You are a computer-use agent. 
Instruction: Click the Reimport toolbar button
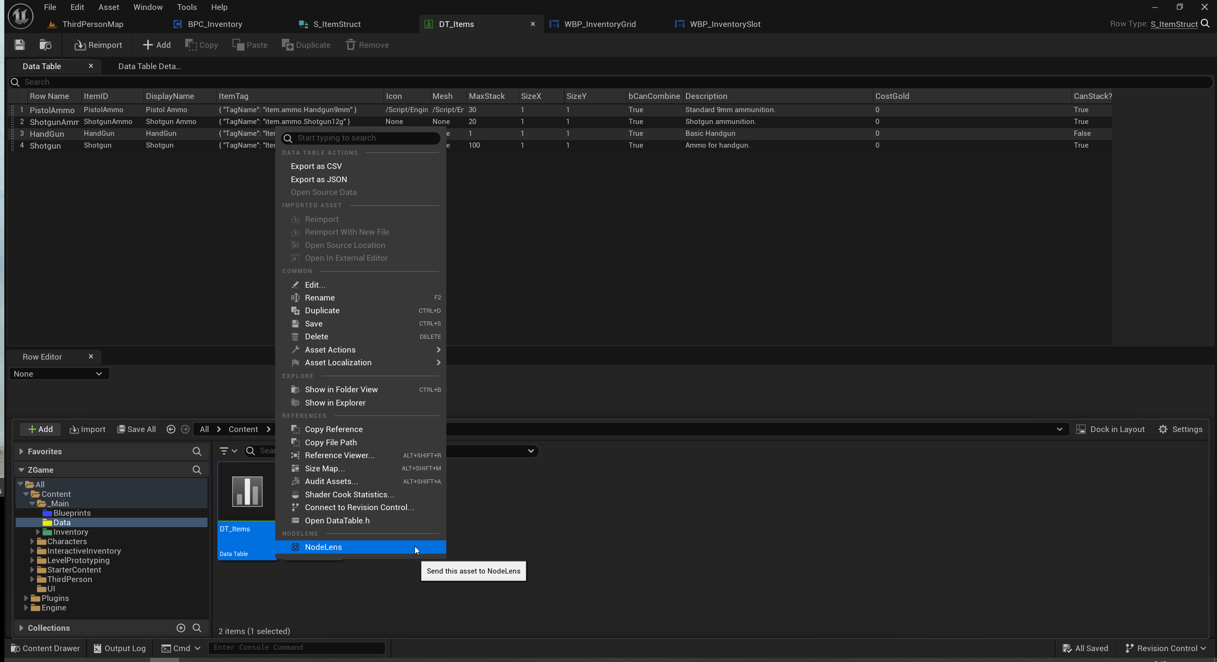(98, 45)
